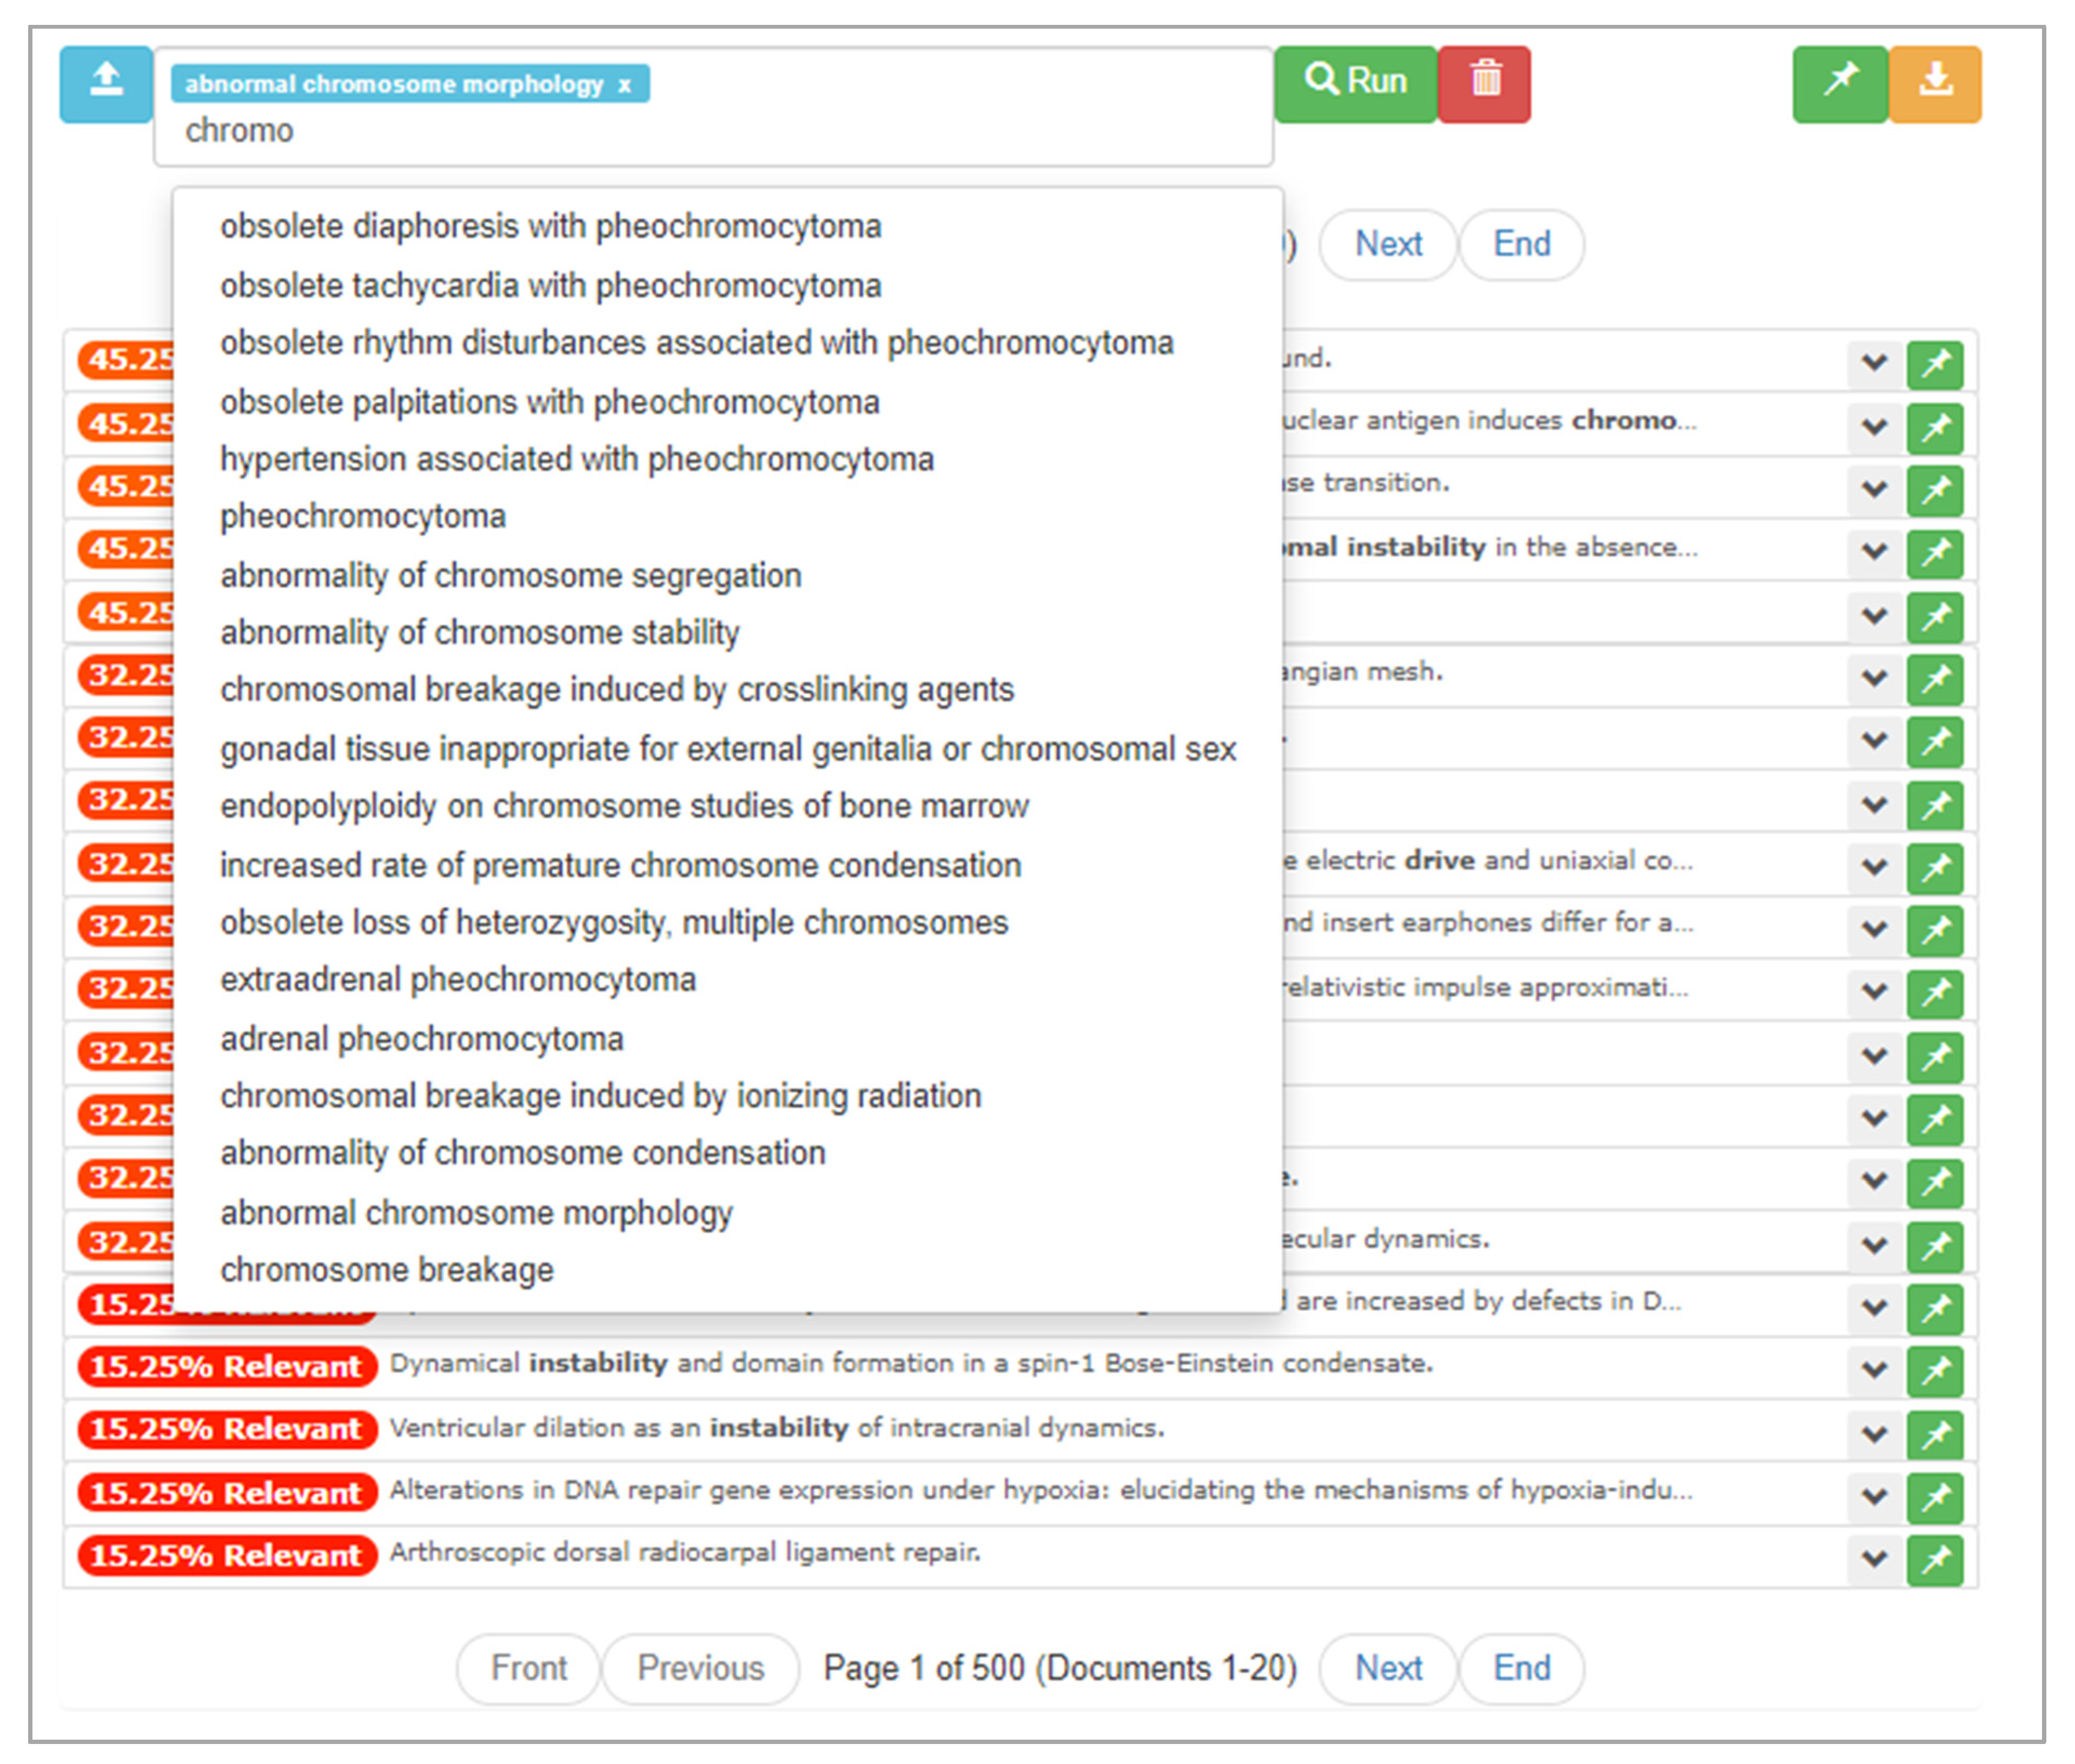
Task: Select 'abnormality of chromosome stability' suggestion
Action: pyautogui.click(x=479, y=632)
